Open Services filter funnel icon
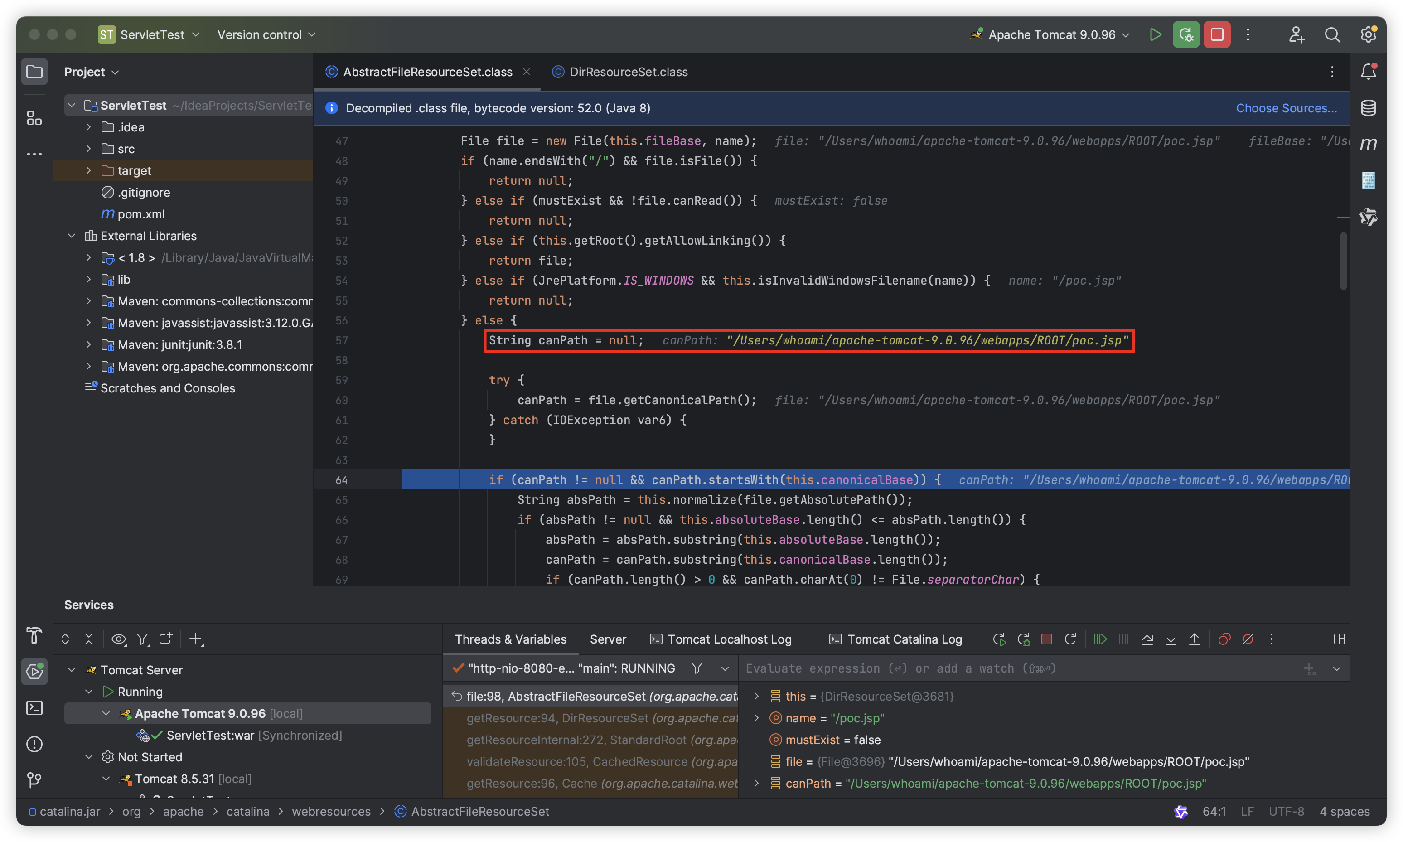Screen dimensions: 1403x842 coord(143,639)
